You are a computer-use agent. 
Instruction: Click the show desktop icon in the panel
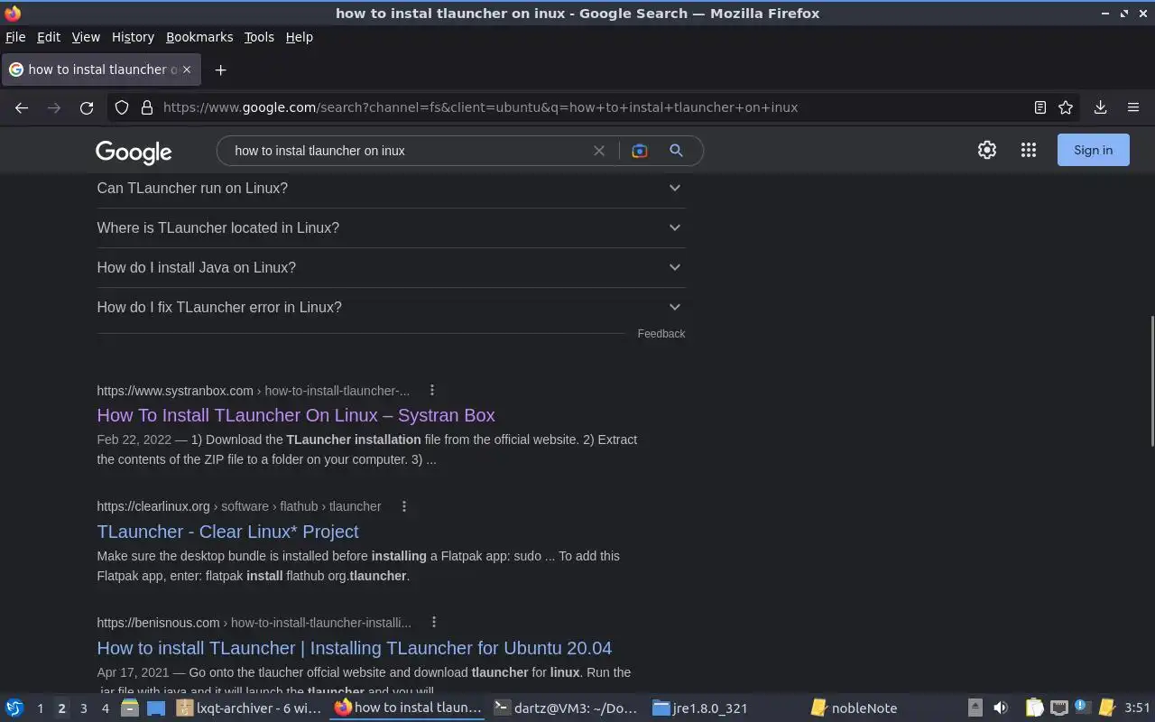pos(155,708)
